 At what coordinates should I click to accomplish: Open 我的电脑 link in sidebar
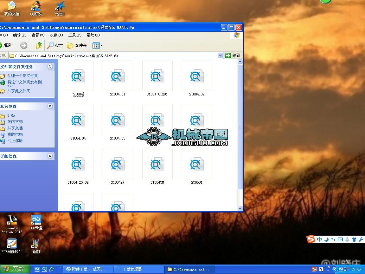coord(15,134)
